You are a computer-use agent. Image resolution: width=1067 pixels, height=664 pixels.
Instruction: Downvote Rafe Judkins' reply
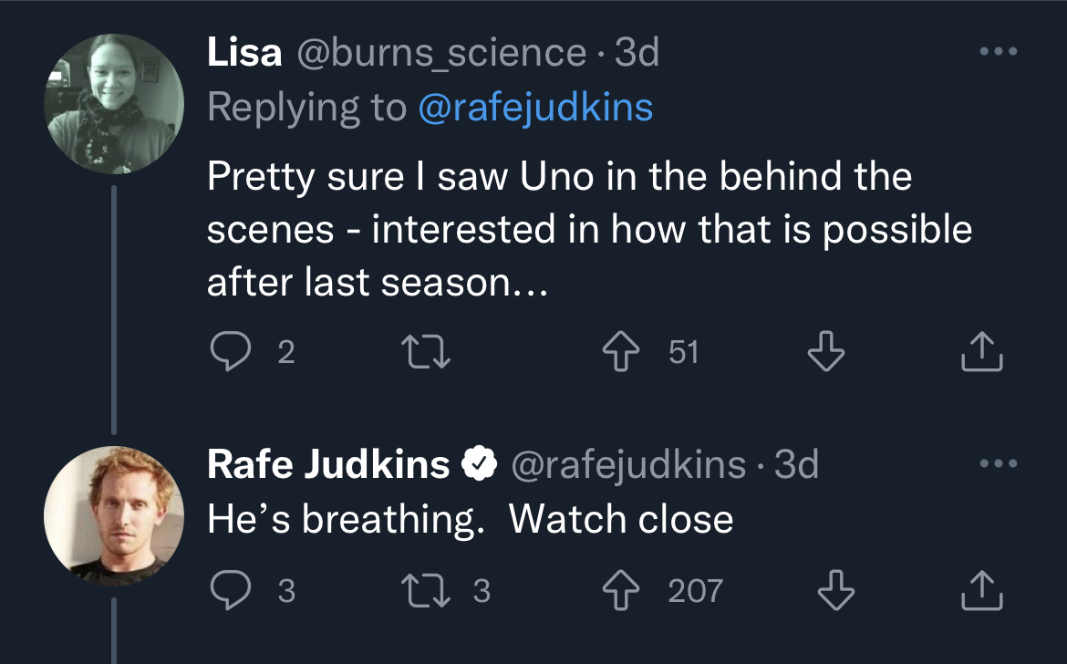835,590
